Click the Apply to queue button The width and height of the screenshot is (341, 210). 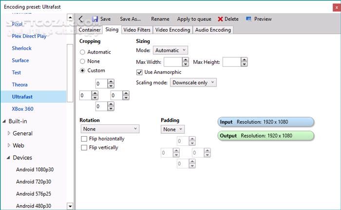pyautogui.click(x=194, y=19)
